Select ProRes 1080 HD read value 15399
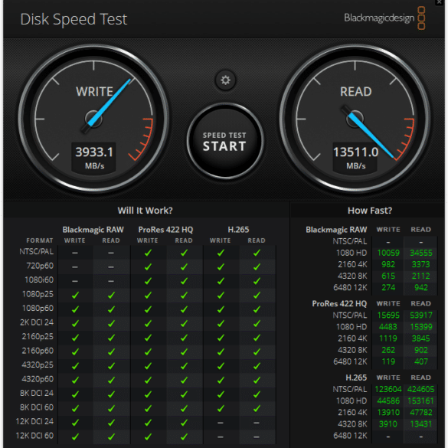Image resolution: width=448 pixels, height=448 pixels. pyautogui.click(x=421, y=327)
